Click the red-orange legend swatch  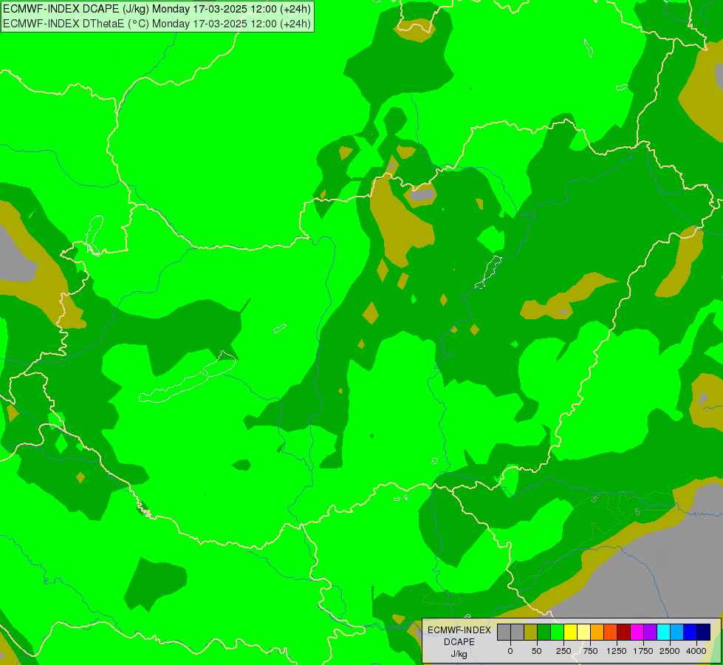pyautogui.click(x=611, y=632)
